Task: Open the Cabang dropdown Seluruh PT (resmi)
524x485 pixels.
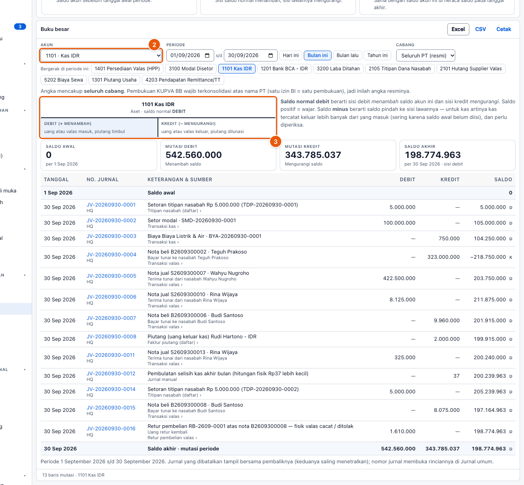Action: coord(426,56)
